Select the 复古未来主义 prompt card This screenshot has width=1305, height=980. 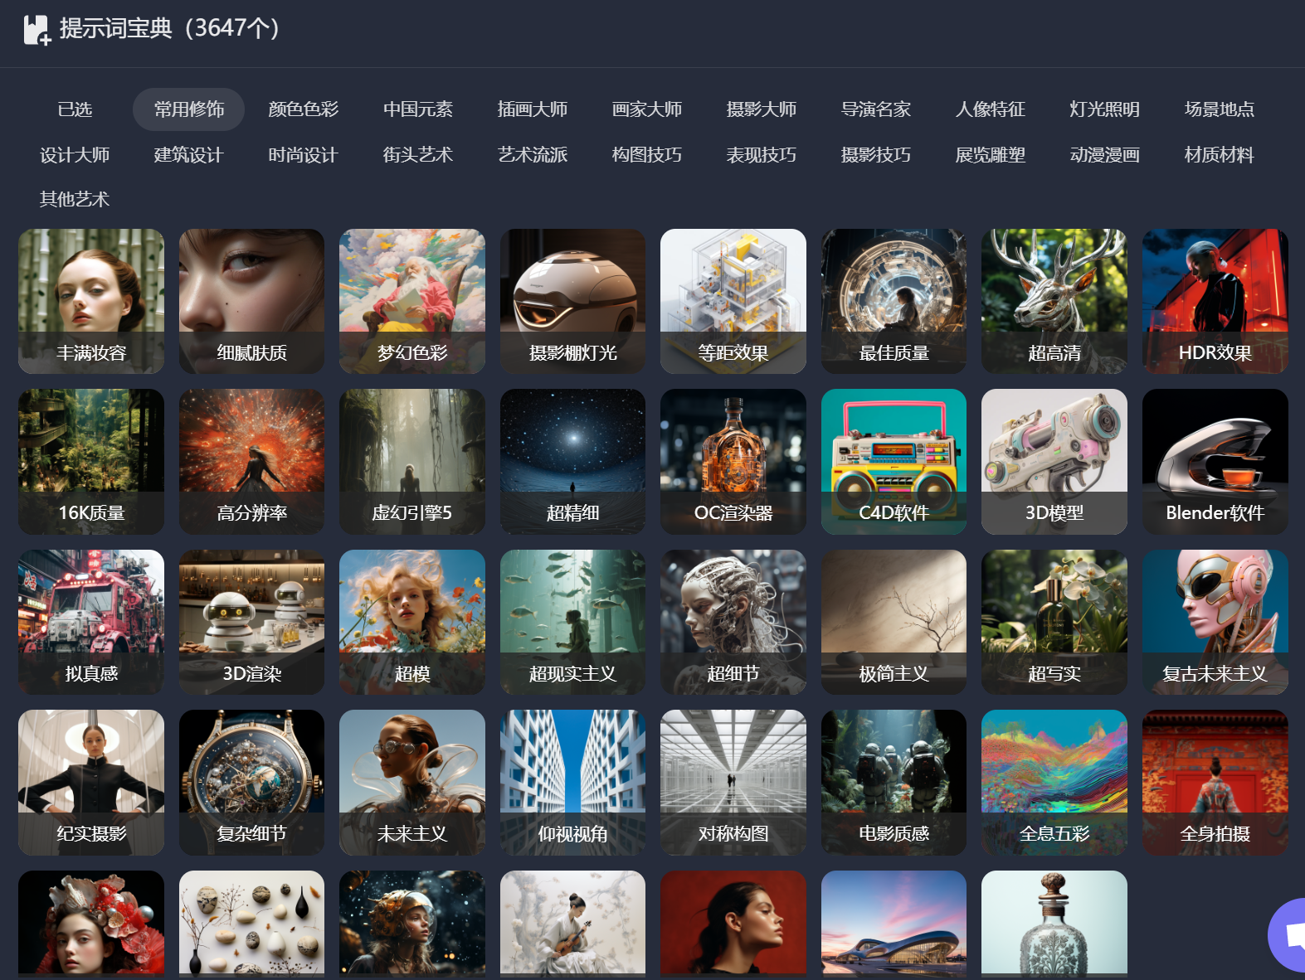coord(1215,622)
